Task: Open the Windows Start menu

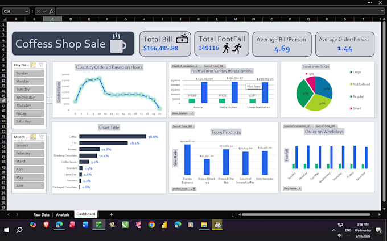Action: (6, 230)
